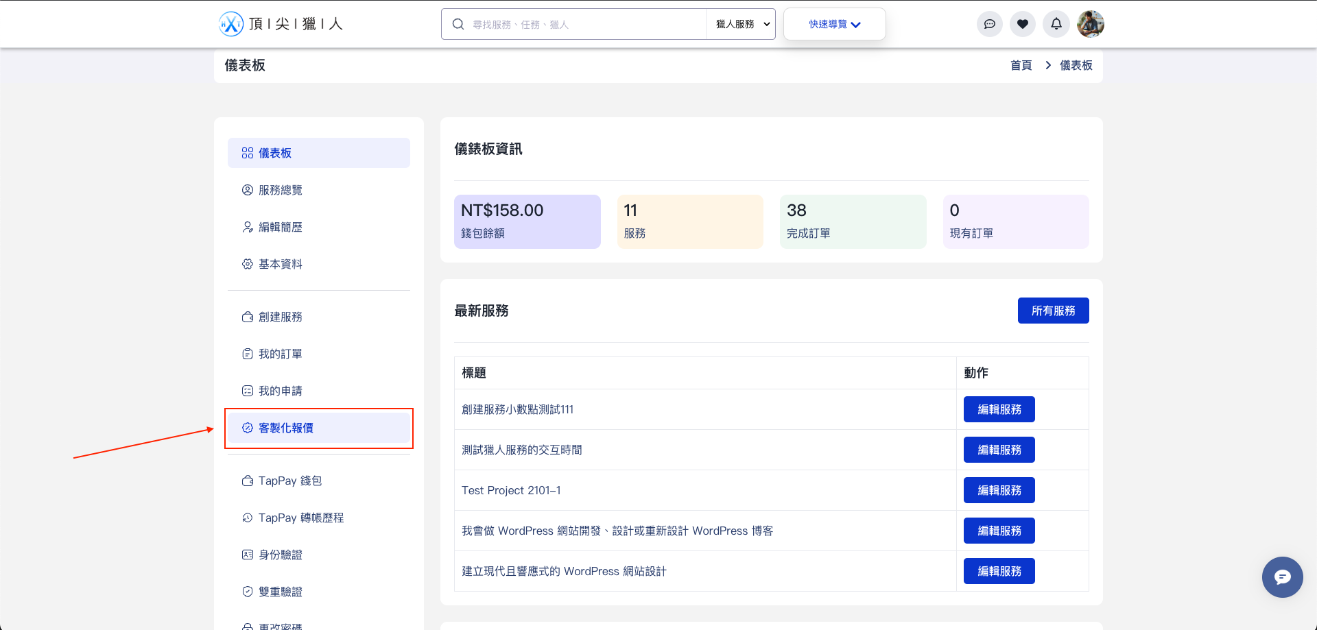
Task: Open 服務總覽 from the sidebar
Action: pos(280,190)
